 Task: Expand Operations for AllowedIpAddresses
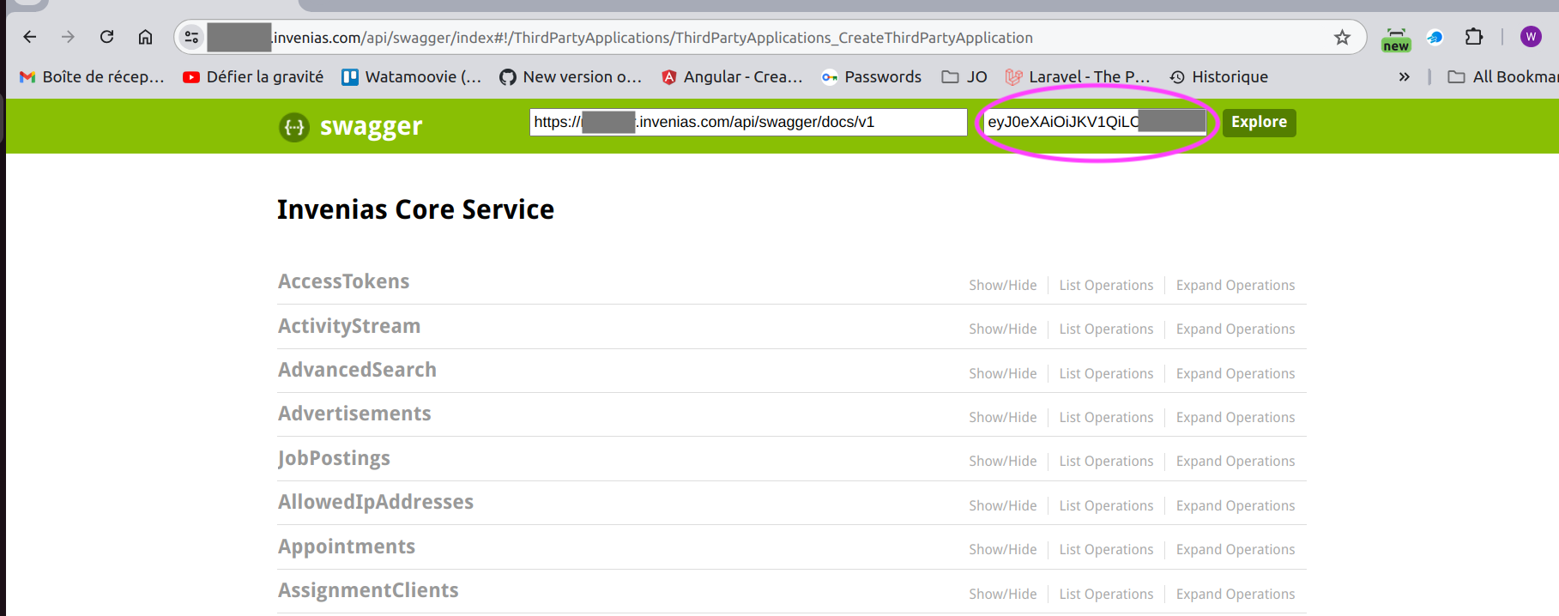[1236, 505]
